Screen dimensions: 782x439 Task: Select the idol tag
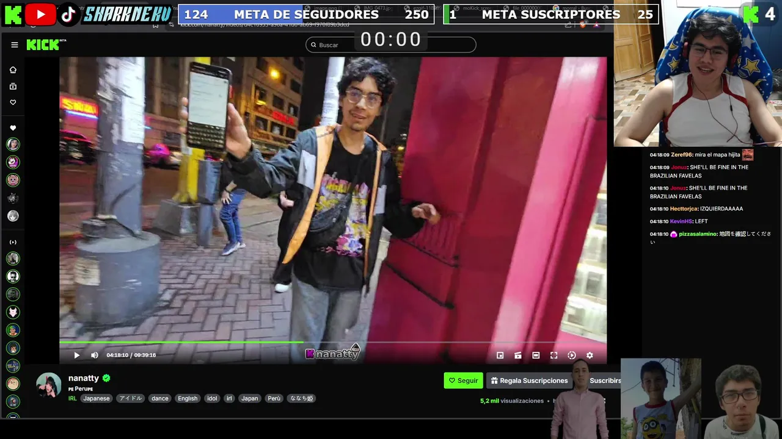click(x=212, y=398)
